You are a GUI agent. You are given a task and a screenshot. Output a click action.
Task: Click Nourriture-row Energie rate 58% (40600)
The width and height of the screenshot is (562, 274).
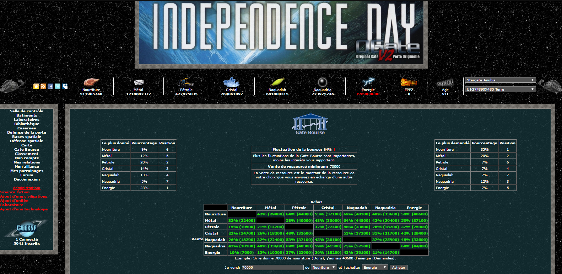tap(414, 214)
